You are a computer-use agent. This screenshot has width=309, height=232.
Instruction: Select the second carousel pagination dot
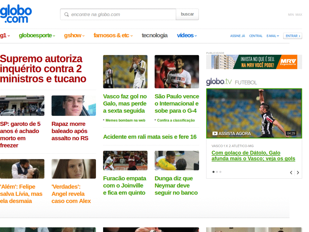coord(217,172)
